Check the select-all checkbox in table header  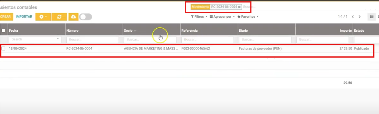coord(3,30)
